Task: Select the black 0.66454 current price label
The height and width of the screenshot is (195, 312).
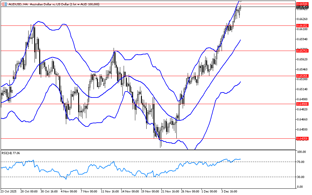Action: click(302, 7)
